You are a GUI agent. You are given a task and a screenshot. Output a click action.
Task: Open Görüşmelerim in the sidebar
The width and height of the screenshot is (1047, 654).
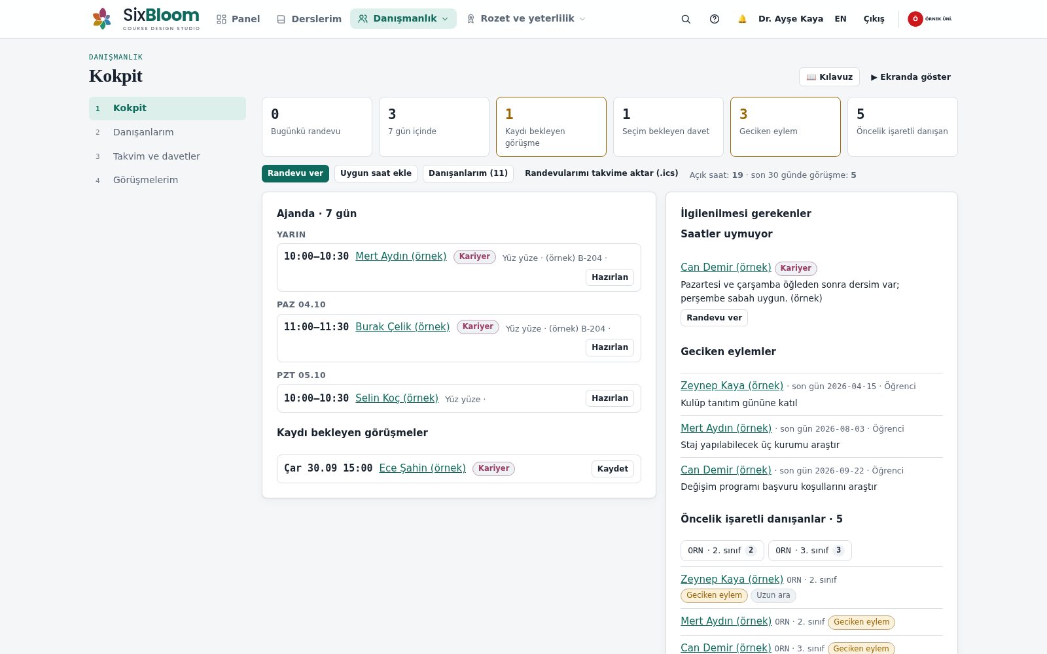click(x=168, y=180)
